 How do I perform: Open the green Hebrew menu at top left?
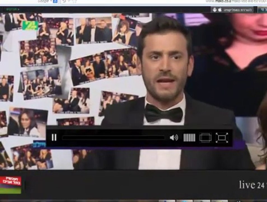pyautogui.click(x=13, y=9)
